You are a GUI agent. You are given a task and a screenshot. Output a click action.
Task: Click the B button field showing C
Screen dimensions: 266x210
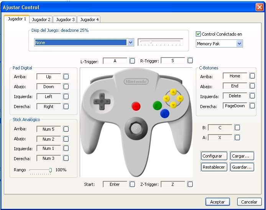coord(220,128)
